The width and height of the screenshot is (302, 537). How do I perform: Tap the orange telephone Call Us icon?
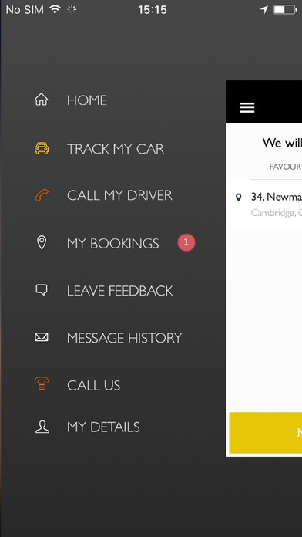[42, 384]
